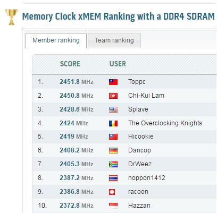Click the 2408.2 MHz score

[x=77, y=150]
